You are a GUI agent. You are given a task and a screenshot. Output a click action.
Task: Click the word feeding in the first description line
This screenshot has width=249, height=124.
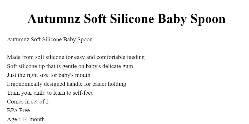[x=136, y=57]
